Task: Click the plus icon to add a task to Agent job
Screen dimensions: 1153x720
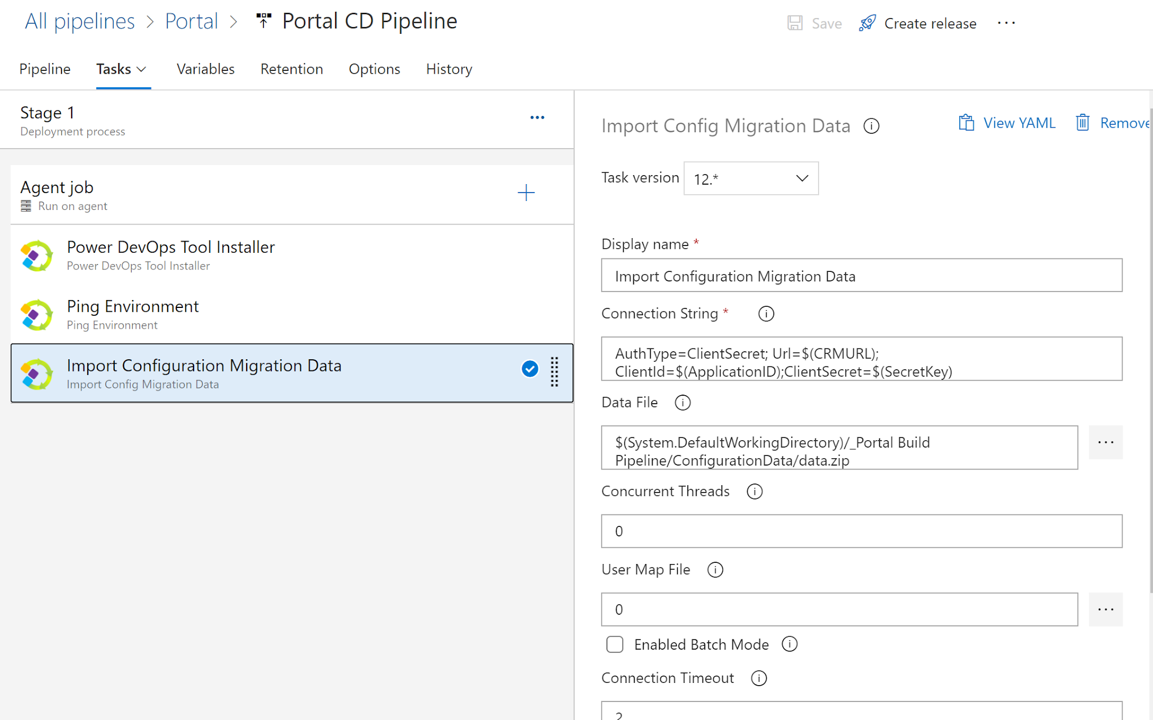Action: pyautogui.click(x=526, y=193)
